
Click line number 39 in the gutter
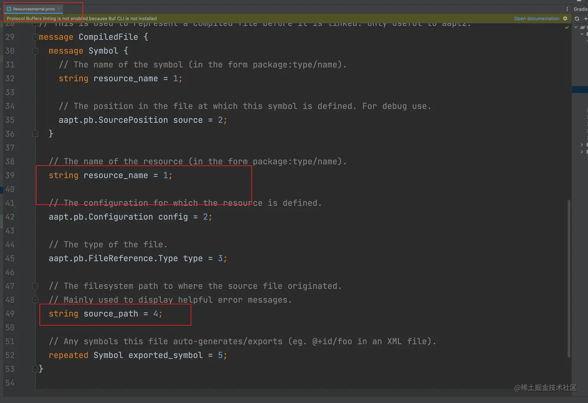click(x=10, y=175)
